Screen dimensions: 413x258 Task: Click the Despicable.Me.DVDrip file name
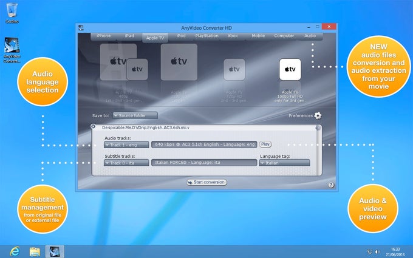pos(146,127)
